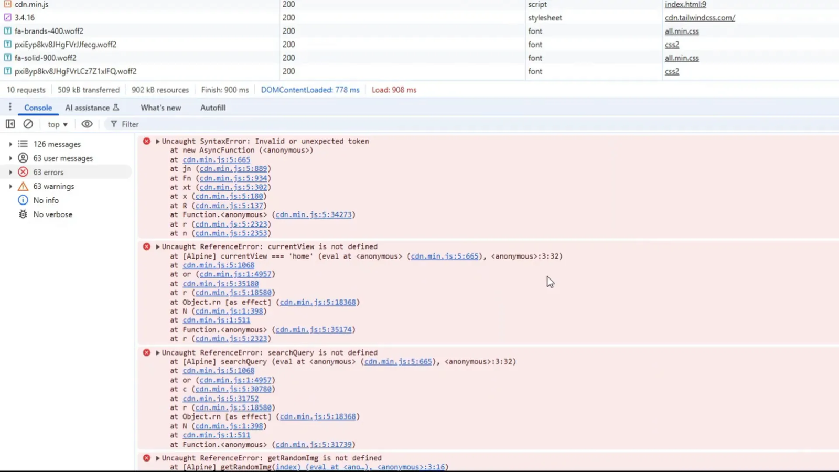Expand the currentView is not defined error
The width and height of the screenshot is (839, 472).
coord(157,246)
